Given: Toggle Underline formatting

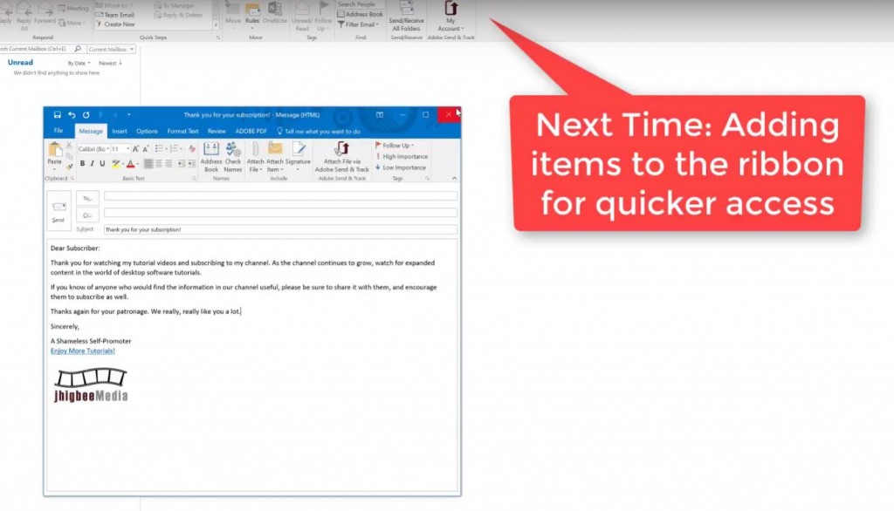Looking at the screenshot, I should click(103, 164).
